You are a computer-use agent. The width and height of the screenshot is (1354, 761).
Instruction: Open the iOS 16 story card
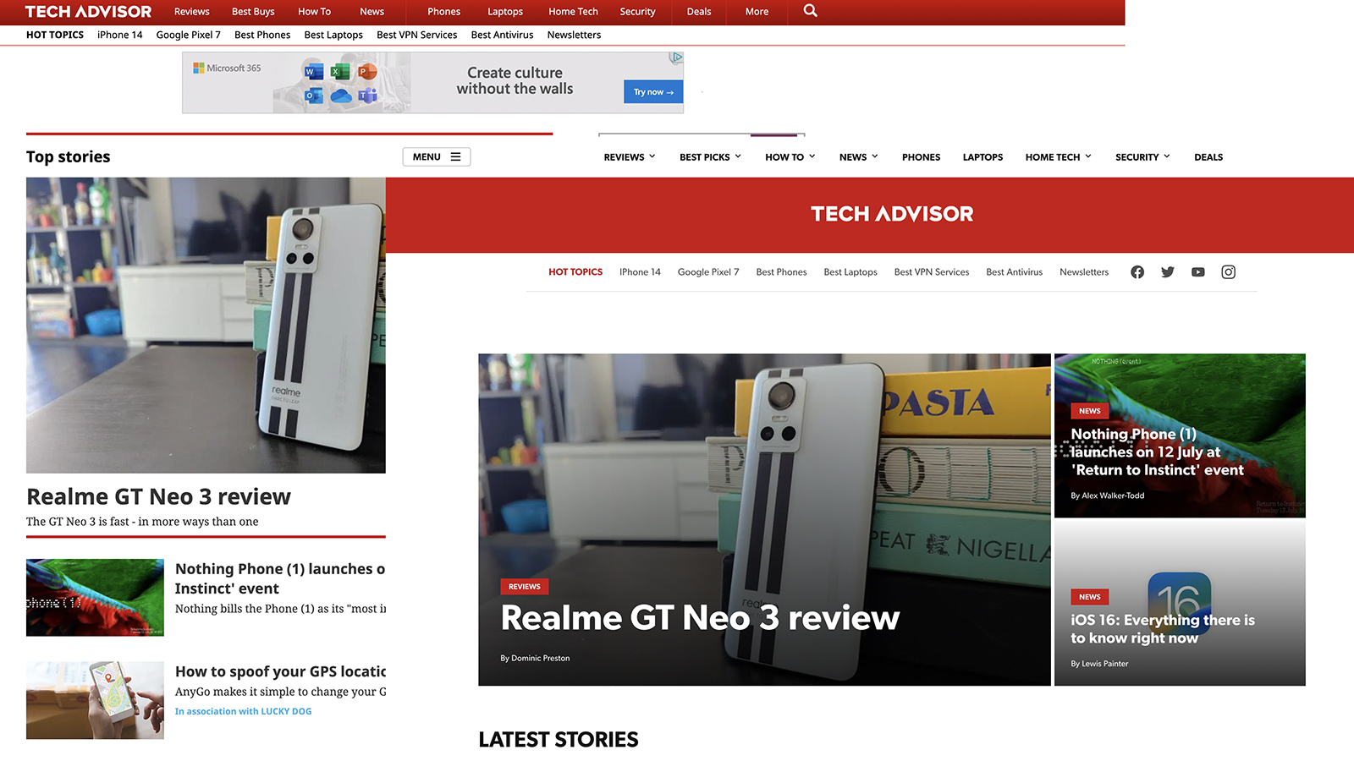tap(1180, 603)
